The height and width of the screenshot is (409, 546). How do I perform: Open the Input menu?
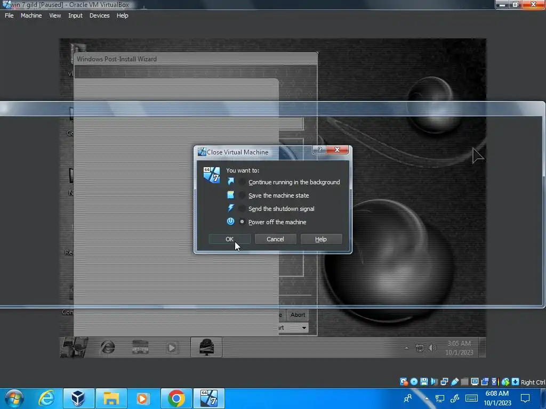point(75,15)
